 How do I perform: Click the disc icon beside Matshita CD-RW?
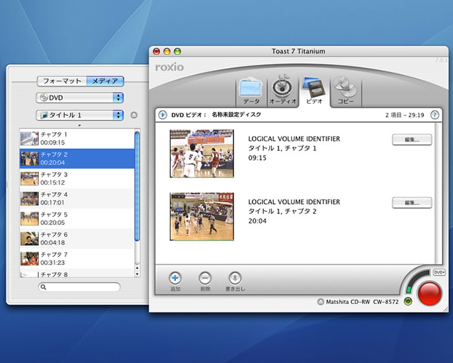click(x=320, y=301)
